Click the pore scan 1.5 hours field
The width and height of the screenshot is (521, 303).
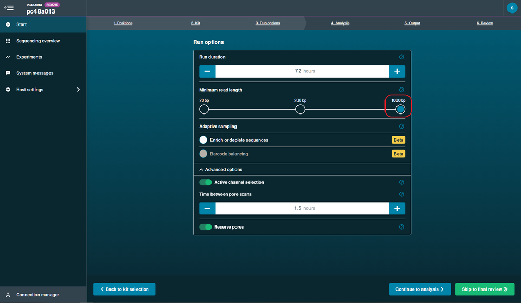tap(302, 208)
